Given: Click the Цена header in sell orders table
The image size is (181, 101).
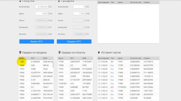Looking at the screenshot, I should pos(21,58).
